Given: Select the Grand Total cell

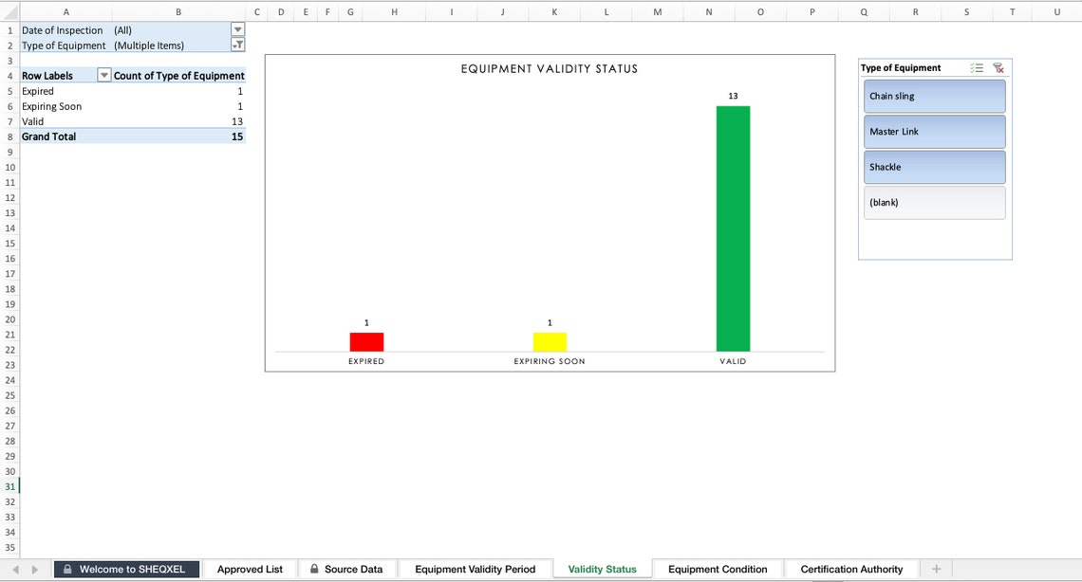Looking at the screenshot, I should (x=48, y=136).
